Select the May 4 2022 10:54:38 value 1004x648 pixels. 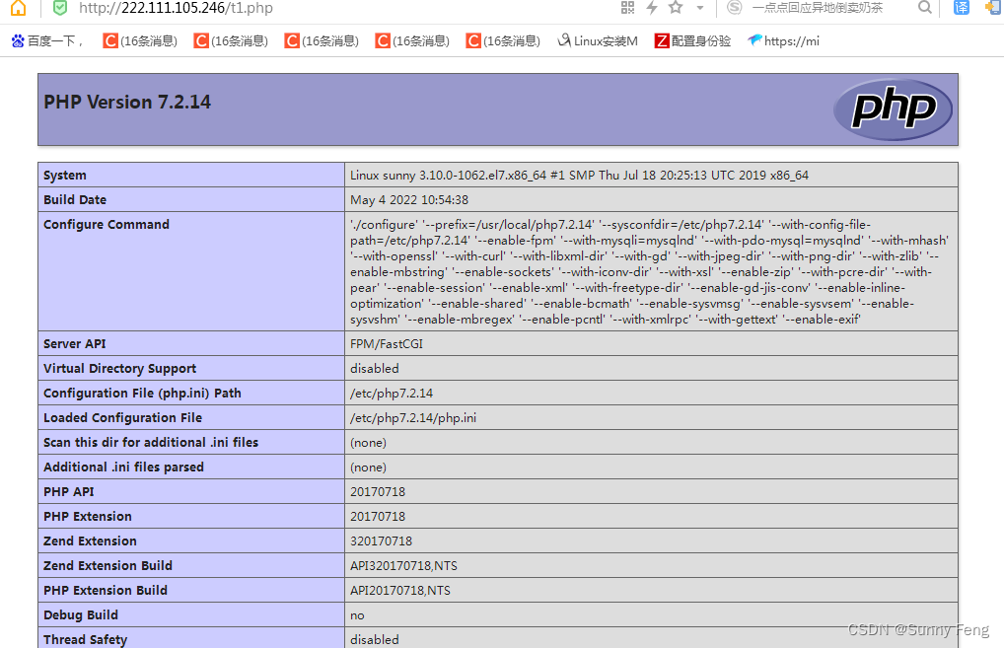coord(409,200)
